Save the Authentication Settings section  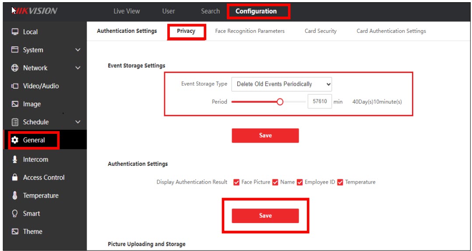coord(265,216)
